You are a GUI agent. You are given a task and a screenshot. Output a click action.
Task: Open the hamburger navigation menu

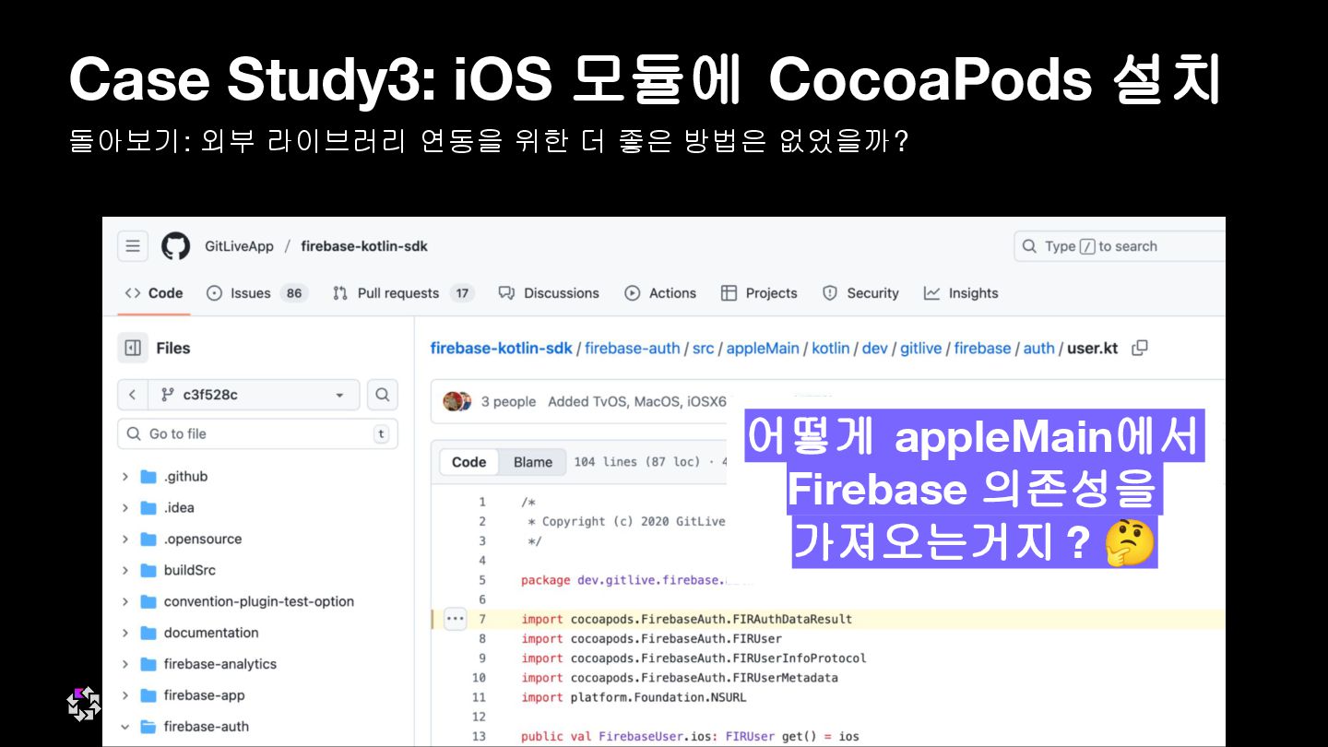tap(133, 246)
